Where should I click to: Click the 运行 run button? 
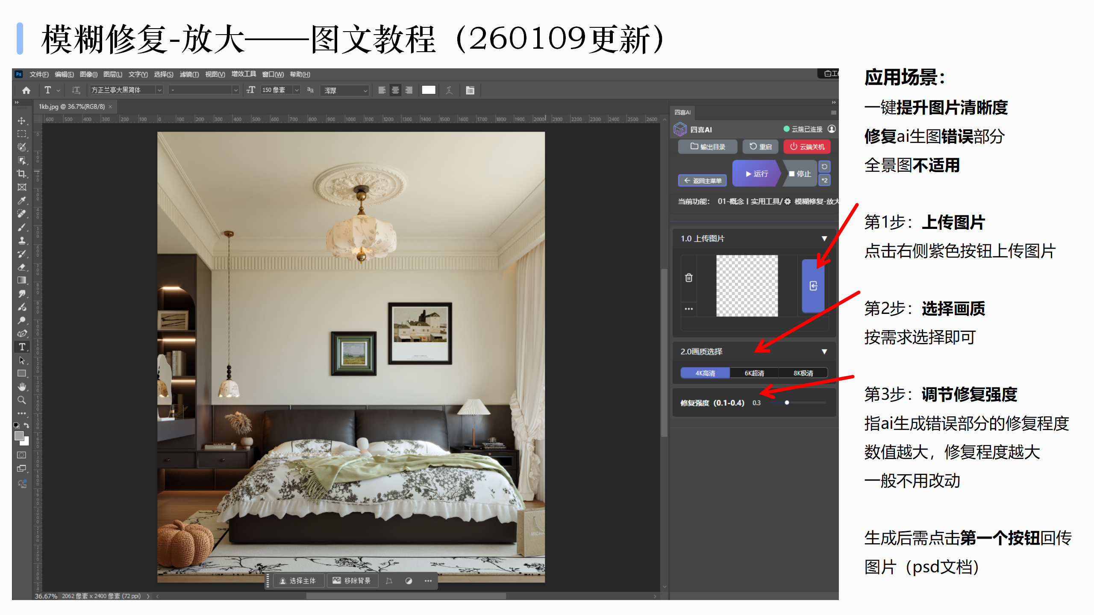click(x=756, y=173)
